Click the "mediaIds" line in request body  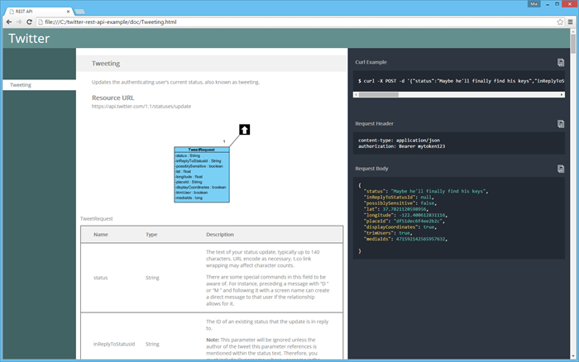click(405, 239)
